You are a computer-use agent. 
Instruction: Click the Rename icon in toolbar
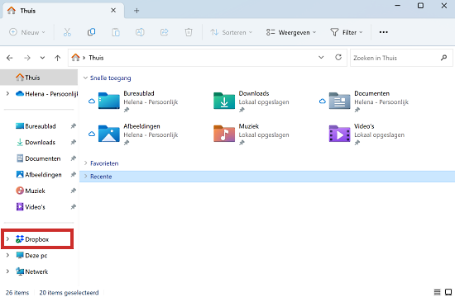click(140, 32)
